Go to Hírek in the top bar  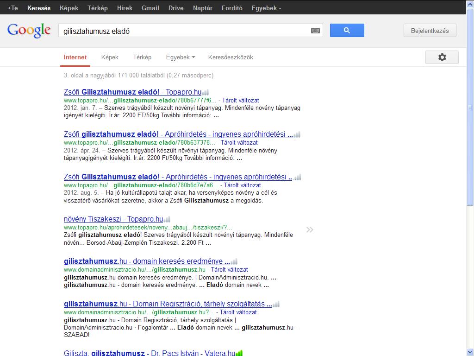(125, 8)
